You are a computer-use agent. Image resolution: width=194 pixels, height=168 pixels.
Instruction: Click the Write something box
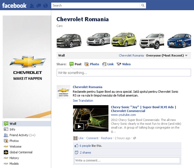click(124, 73)
